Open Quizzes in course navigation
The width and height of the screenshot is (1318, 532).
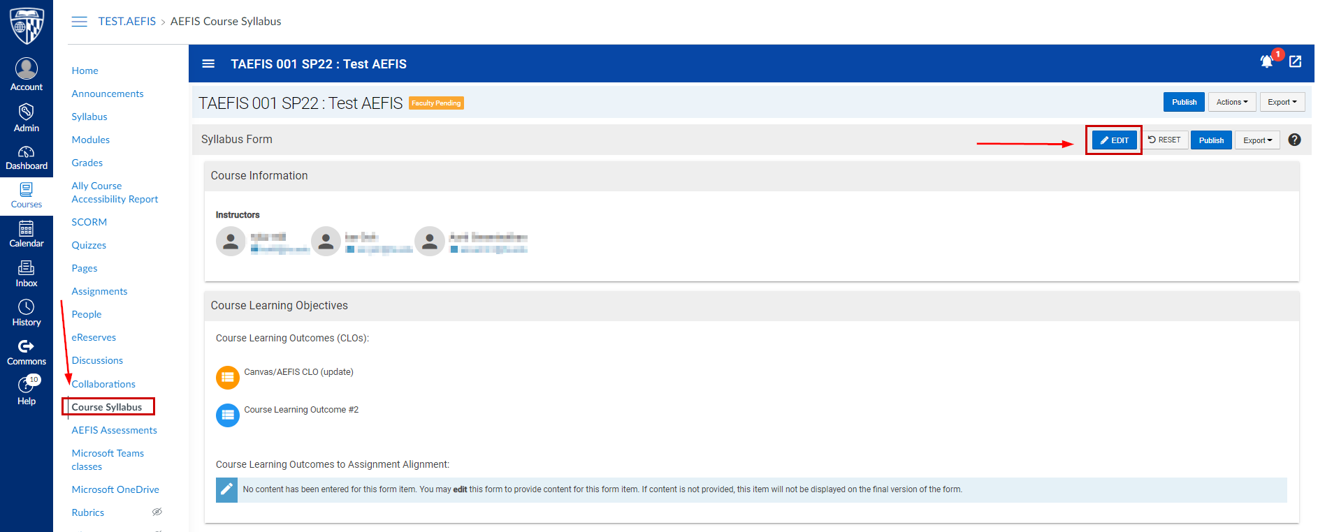[x=89, y=245]
